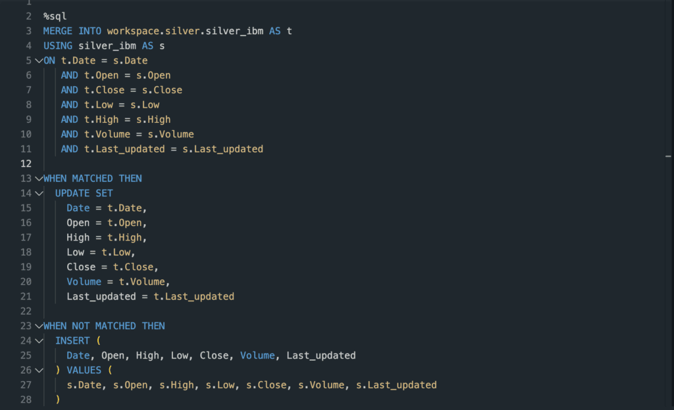Click the overview ruler marker on right edge
Viewport: 674px width, 410px height.
click(x=668, y=156)
